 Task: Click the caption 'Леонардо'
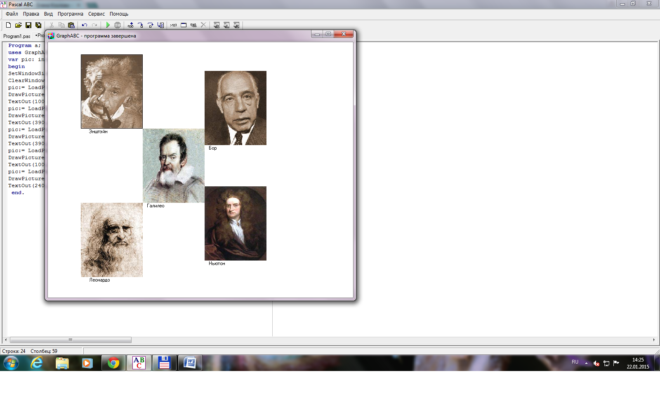pyautogui.click(x=99, y=280)
